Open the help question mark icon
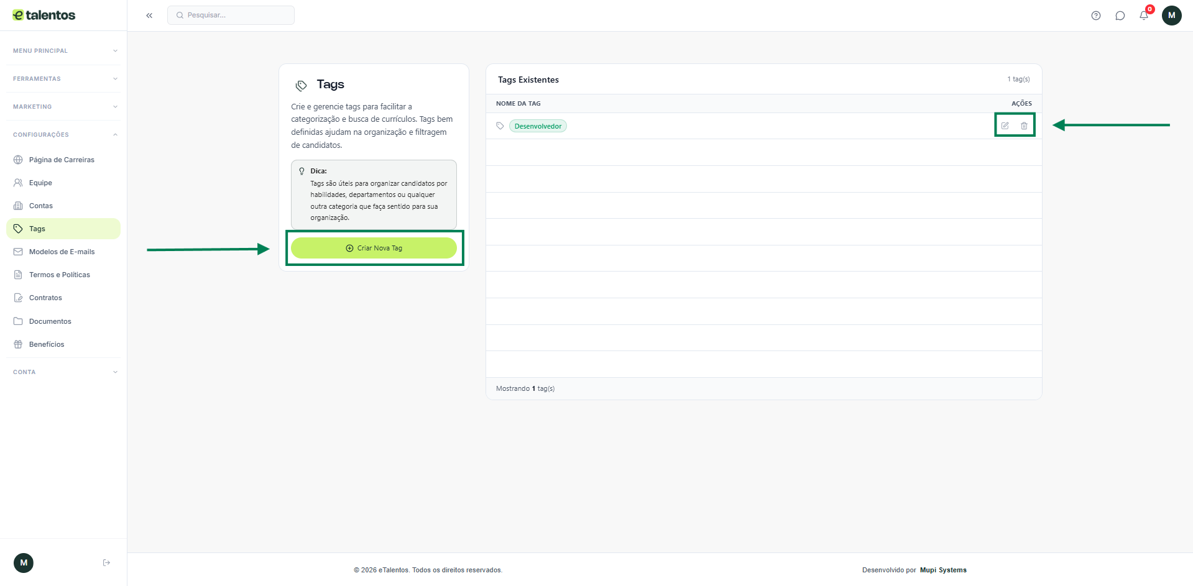Screen dimensions: 1193x586 pyautogui.click(x=1095, y=16)
